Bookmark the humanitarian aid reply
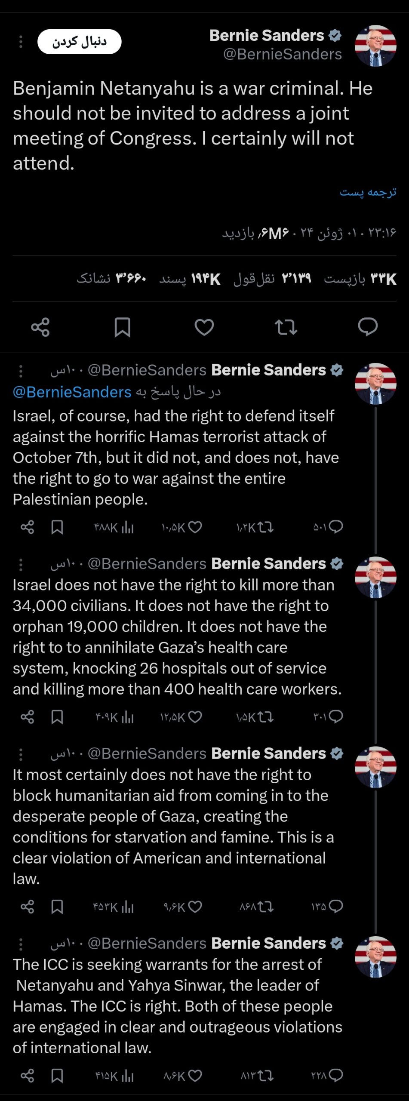 [57, 907]
